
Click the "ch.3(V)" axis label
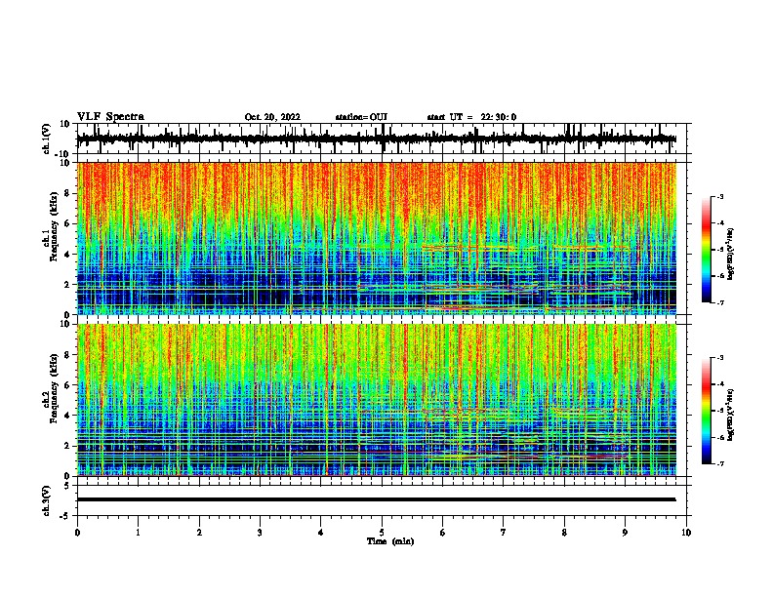(47, 500)
